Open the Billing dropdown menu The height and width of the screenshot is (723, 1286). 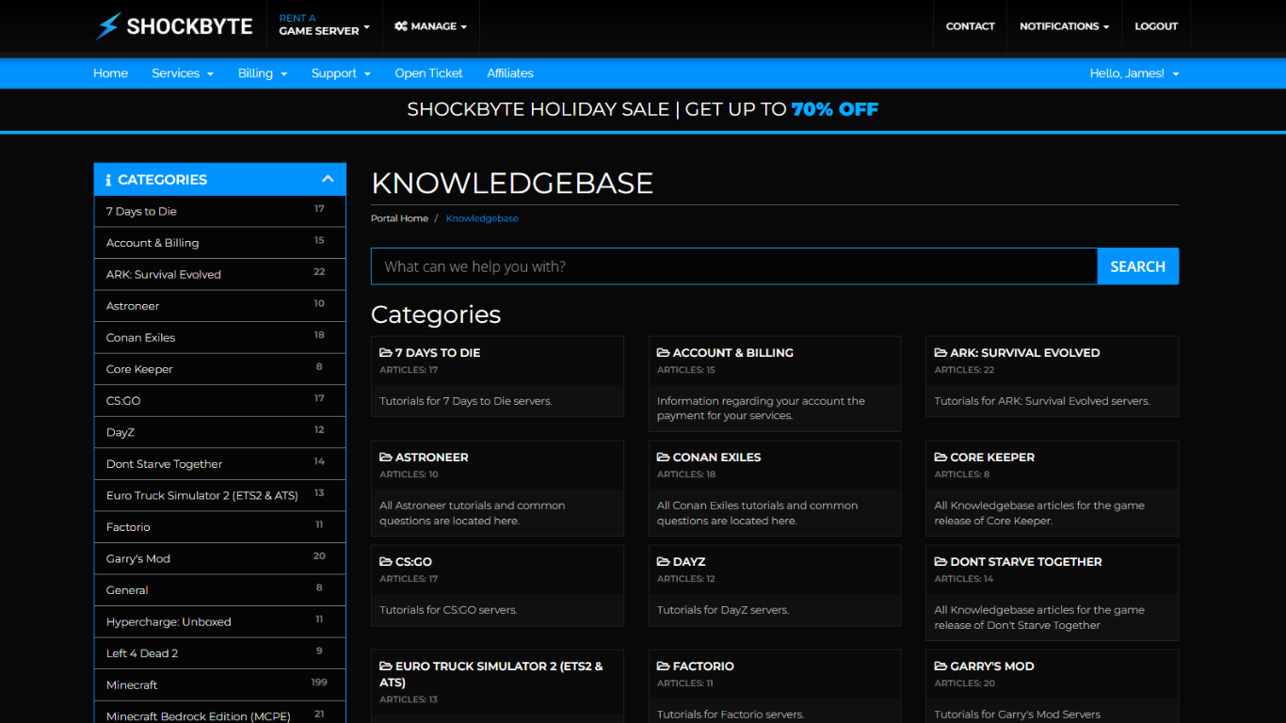[x=263, y=73]
